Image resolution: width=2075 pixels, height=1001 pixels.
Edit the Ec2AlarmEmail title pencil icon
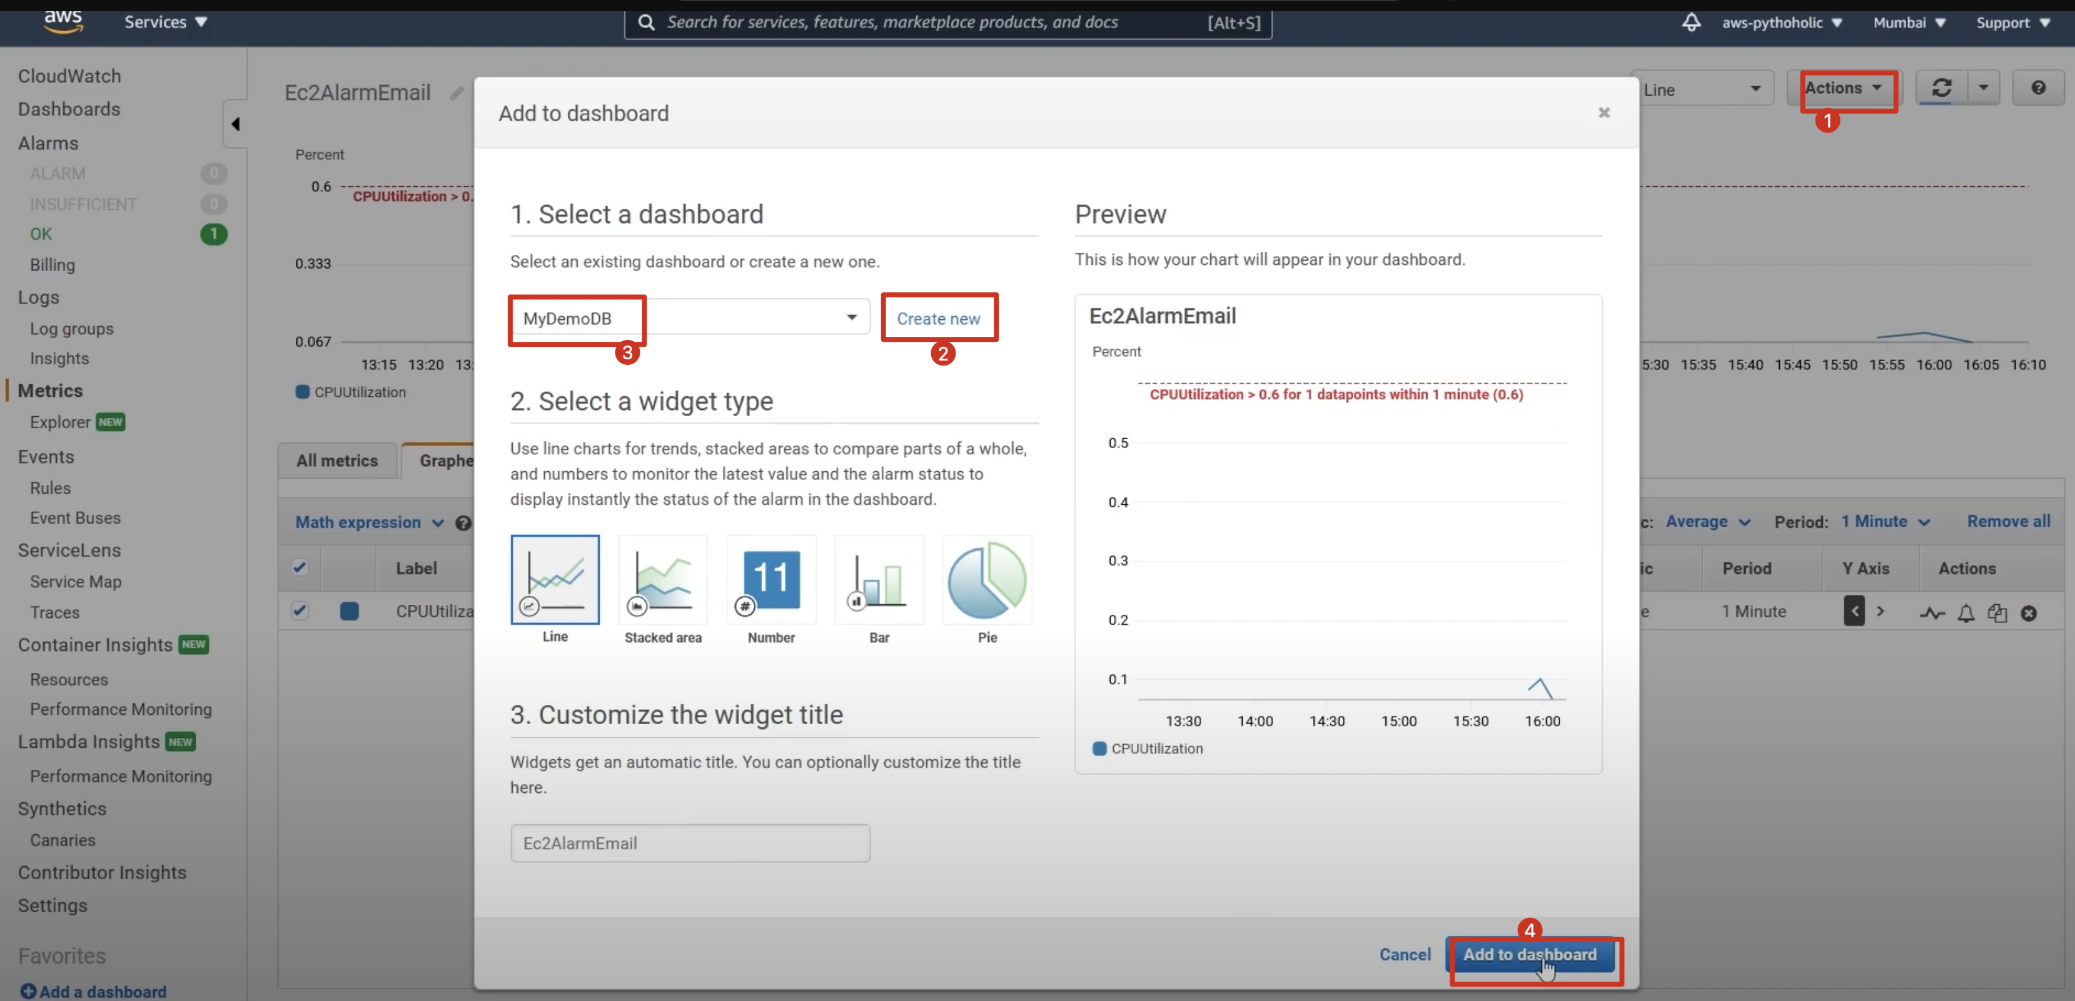(456, 93)
